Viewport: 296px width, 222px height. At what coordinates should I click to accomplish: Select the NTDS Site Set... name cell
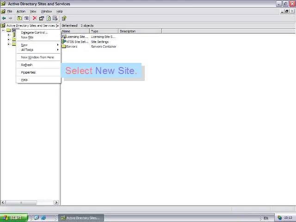[x=77, y=42]
